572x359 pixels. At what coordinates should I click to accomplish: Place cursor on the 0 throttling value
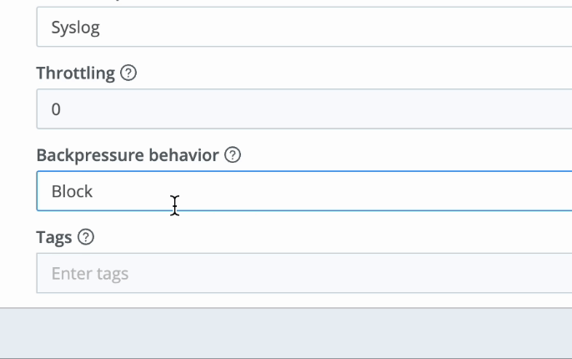click(56, 109)
